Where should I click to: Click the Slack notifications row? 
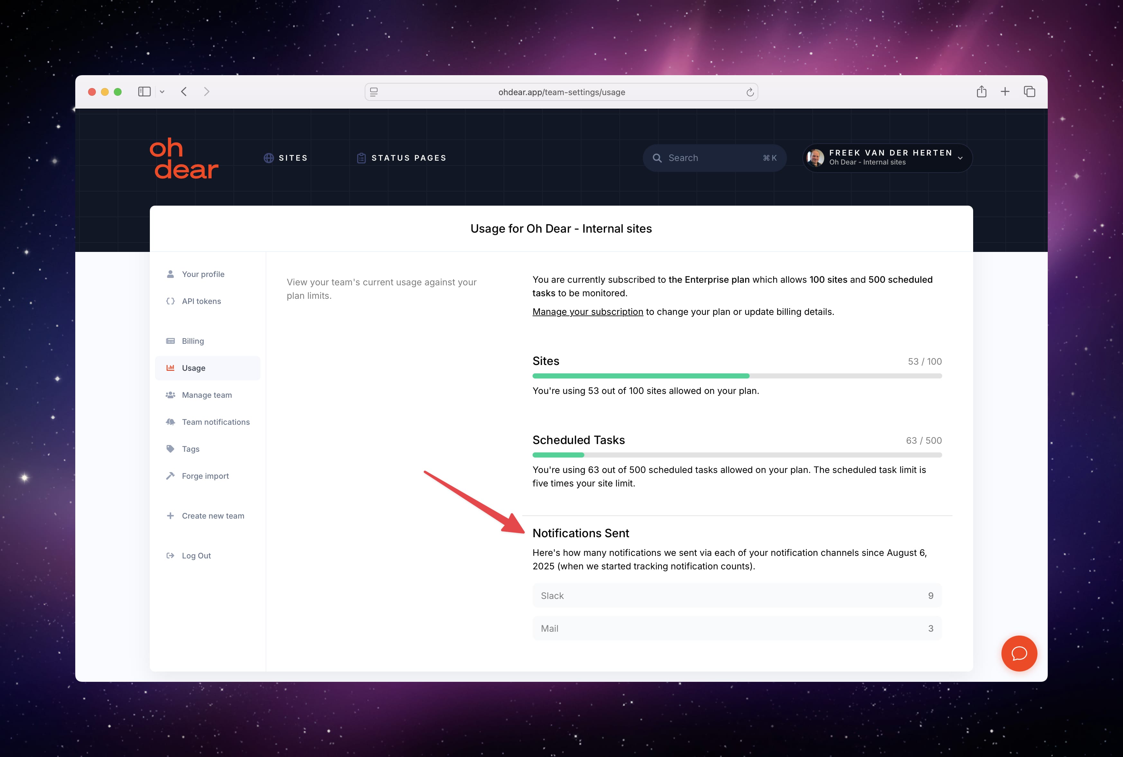(x=737, y=596)
